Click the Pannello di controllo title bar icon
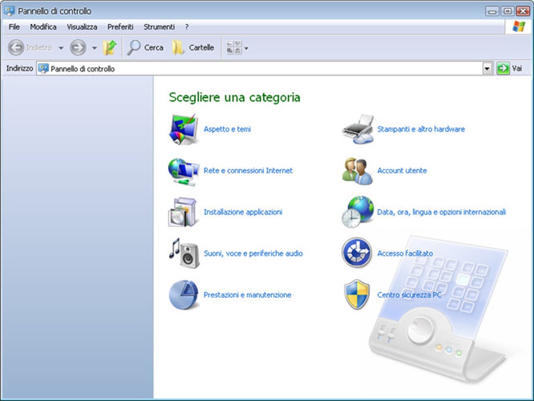 pyautogui.click(x=9, y=11)
